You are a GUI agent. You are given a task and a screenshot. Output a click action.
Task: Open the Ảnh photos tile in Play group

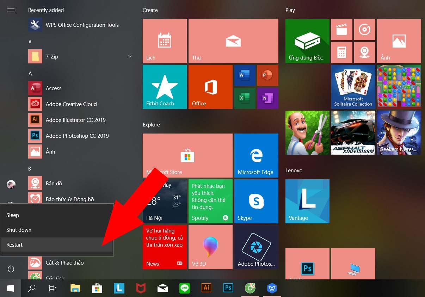(x=399, y=41)
